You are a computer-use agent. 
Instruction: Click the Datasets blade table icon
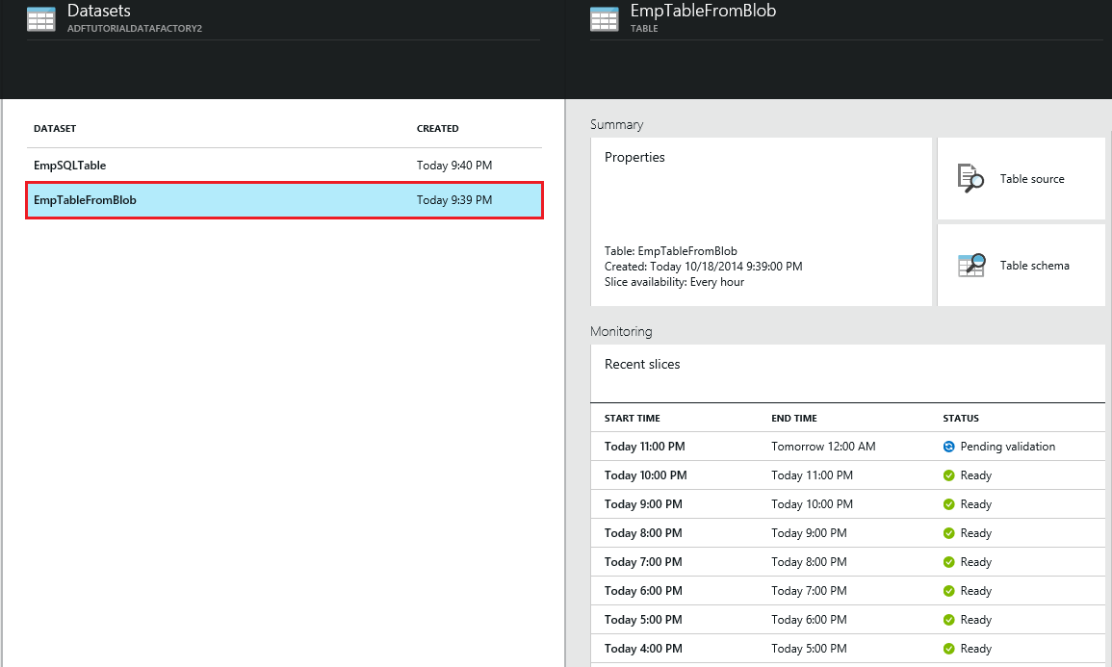[40, 19]
